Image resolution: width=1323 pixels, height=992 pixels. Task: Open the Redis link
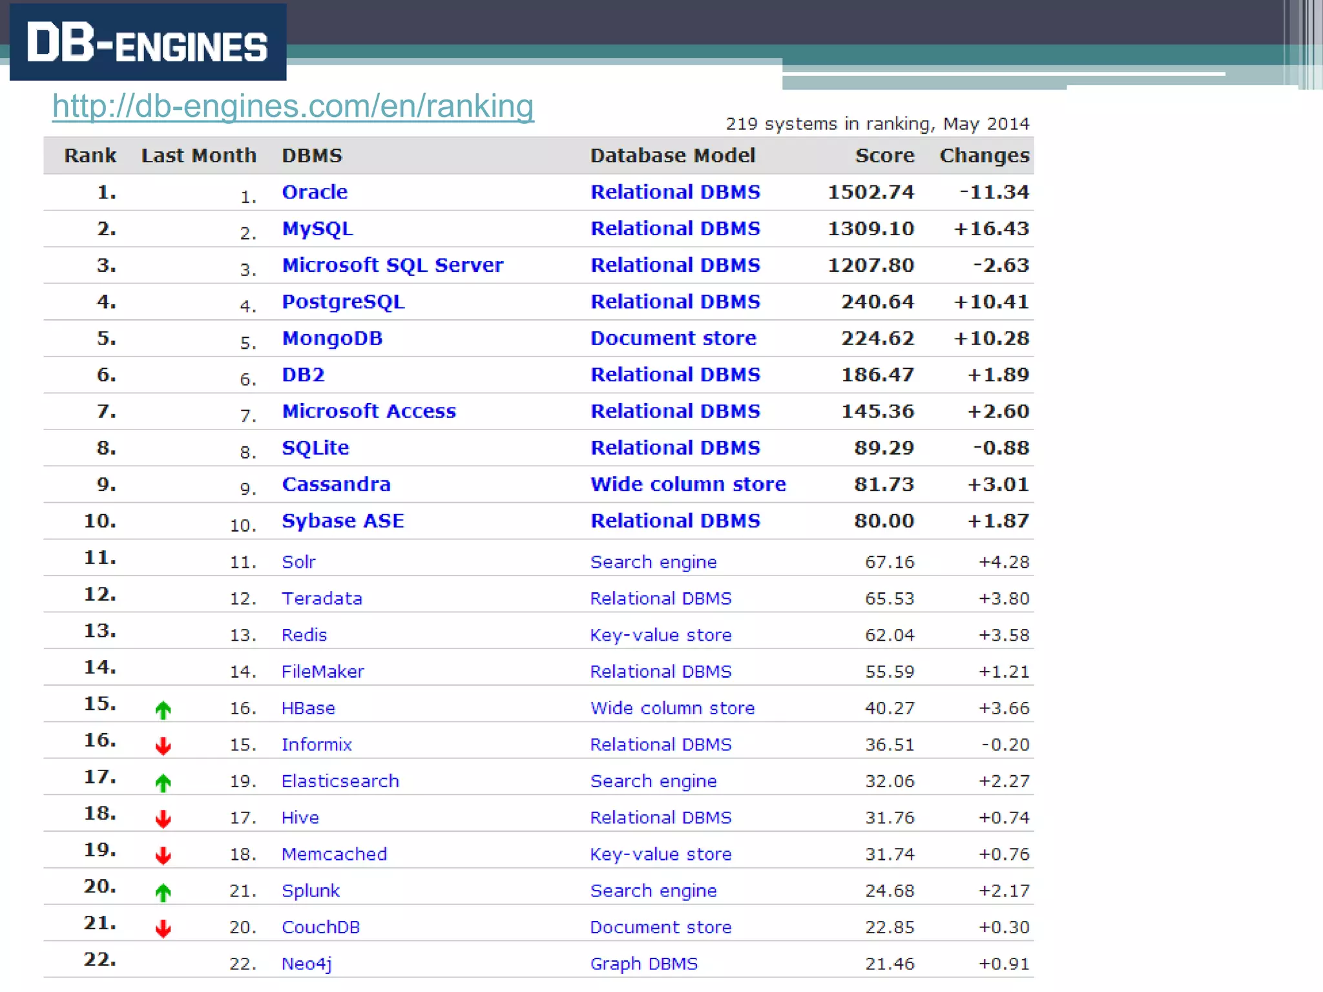click(x=304, y=635)
